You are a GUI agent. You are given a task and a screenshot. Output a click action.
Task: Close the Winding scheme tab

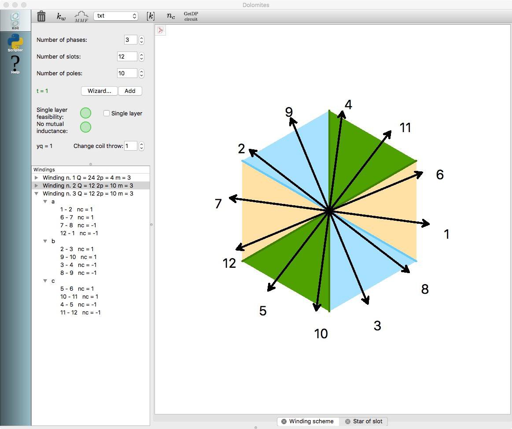point(284,422)
